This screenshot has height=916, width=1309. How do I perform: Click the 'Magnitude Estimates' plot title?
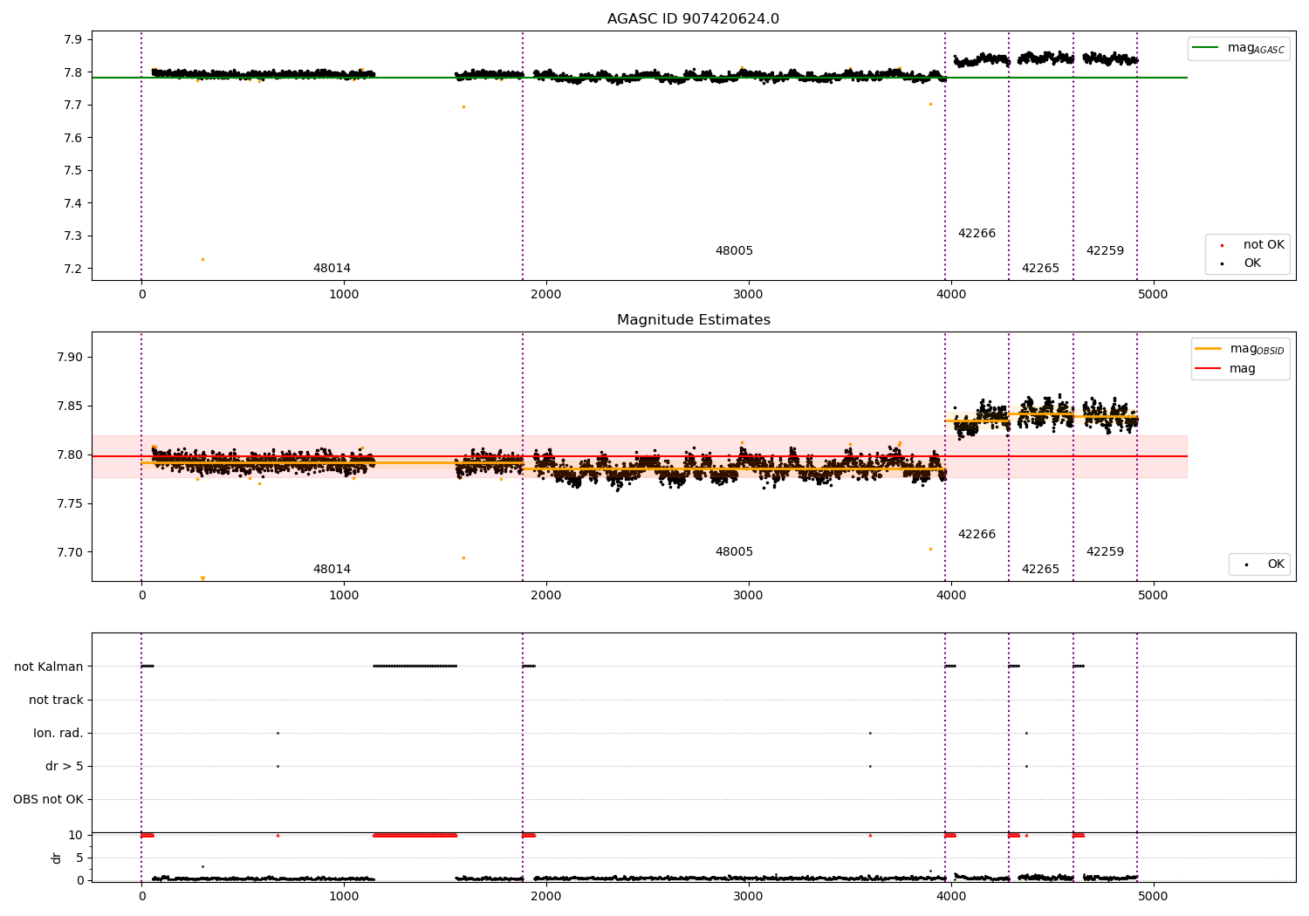(x=693, y=320)
